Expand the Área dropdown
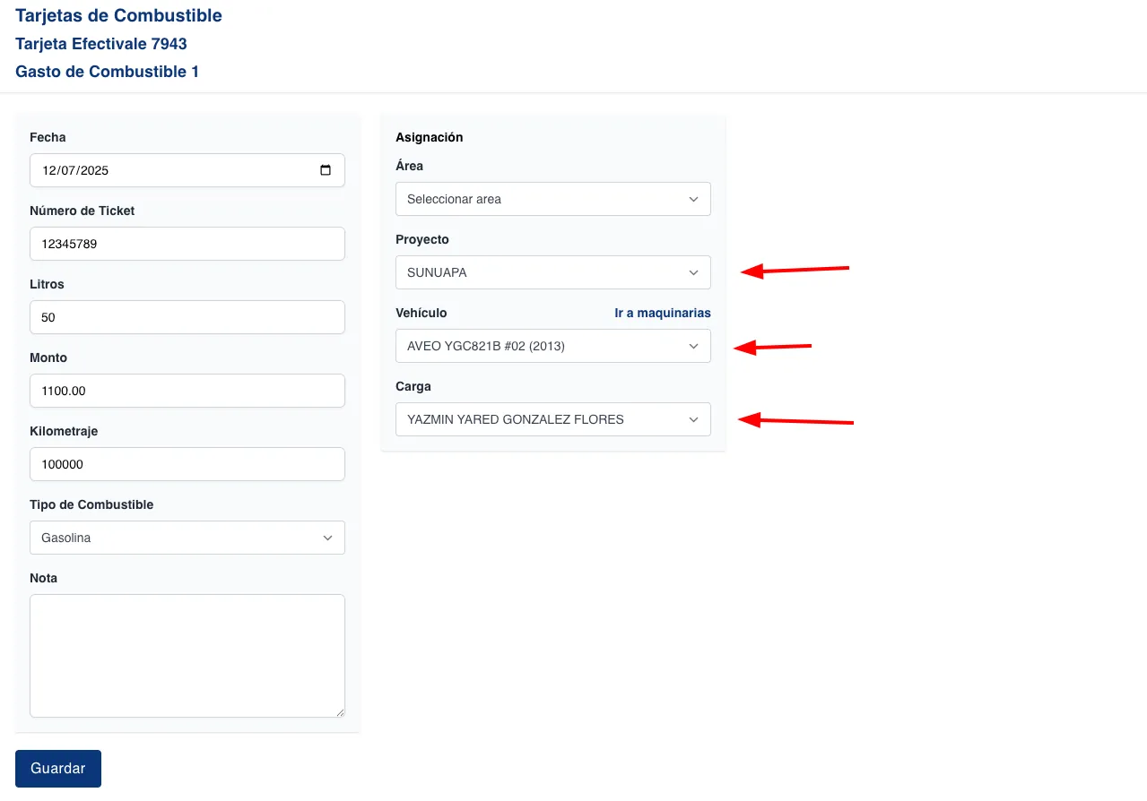Screen dimensions: 1147x801 pyautogui.click(x=552, y=199)
